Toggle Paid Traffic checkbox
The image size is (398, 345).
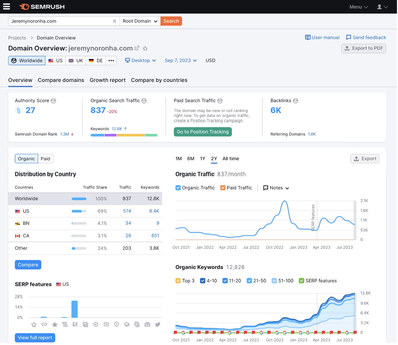coord(223,188)
